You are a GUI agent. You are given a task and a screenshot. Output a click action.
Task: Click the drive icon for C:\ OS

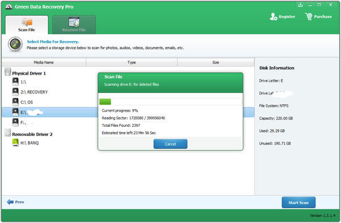(15, 102)
